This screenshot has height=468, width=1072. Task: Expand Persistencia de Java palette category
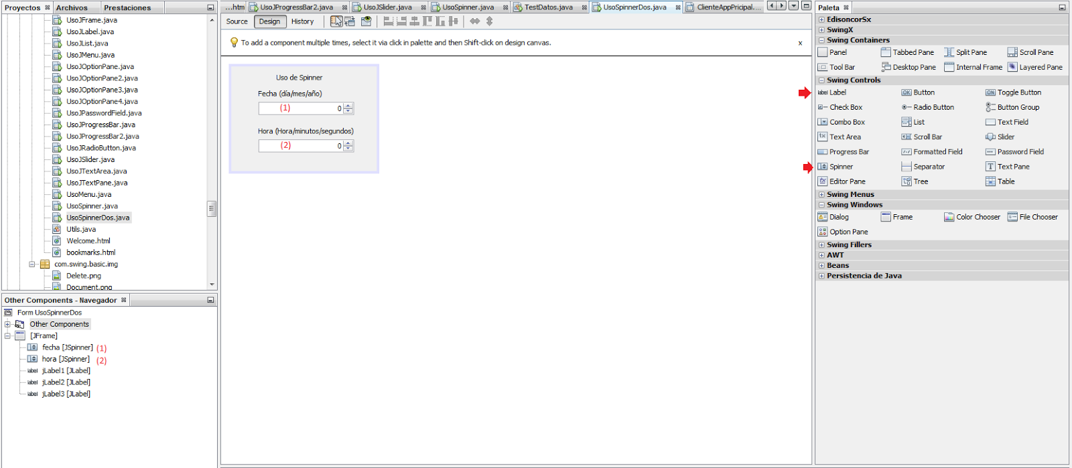(821, 276)
